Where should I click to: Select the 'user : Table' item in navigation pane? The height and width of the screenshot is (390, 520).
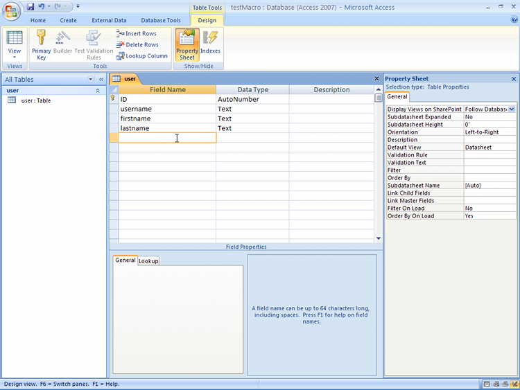[36, 100]
